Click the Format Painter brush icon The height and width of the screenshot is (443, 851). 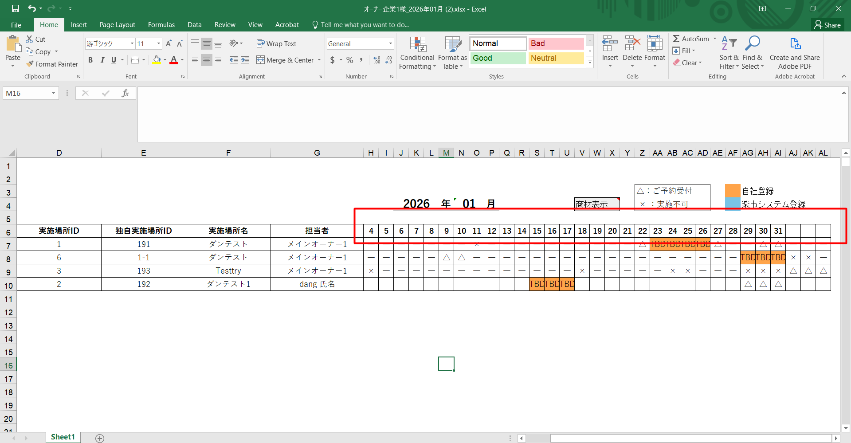[30, 64]
